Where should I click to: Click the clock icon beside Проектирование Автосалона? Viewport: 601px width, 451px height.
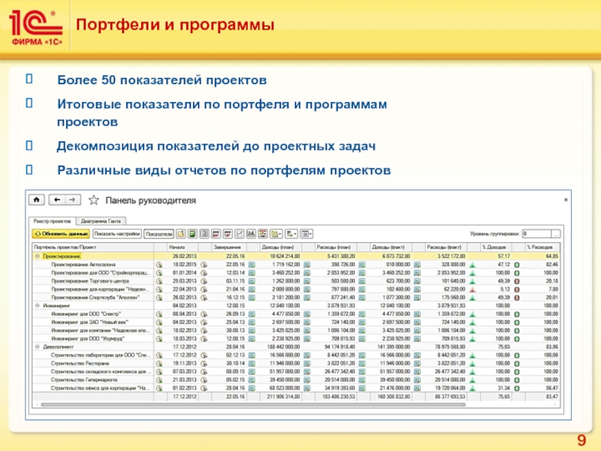[159, 265]
